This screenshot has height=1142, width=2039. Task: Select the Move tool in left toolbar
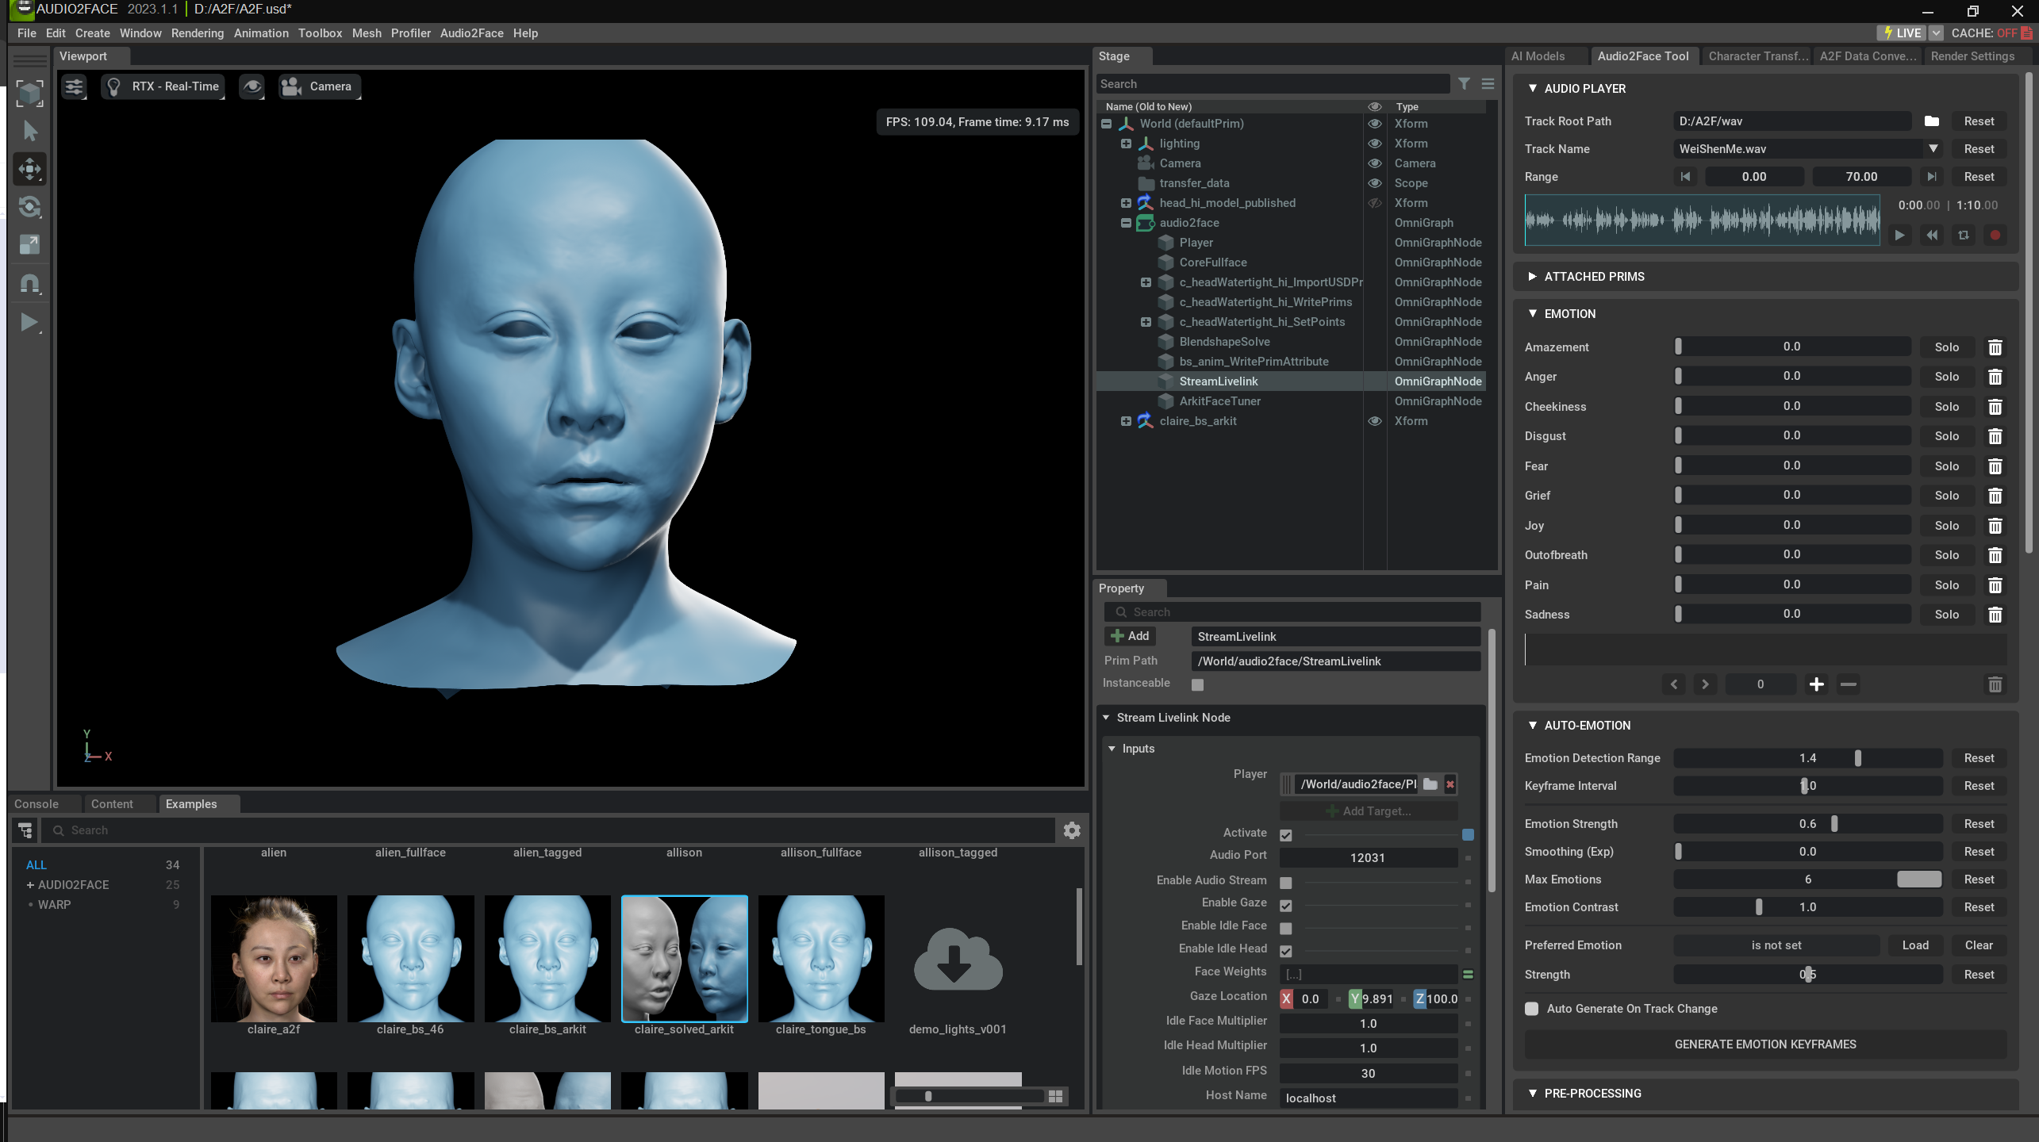click(x=29, y=169)
